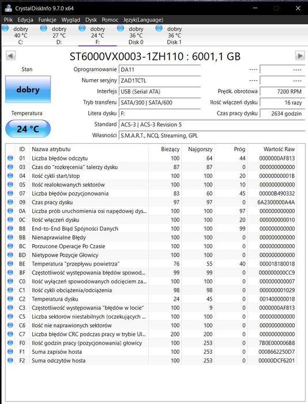Click status dot of attribute C7 CRC errors
Viewport: 308px width, 404px height.
tap(10, 334)
